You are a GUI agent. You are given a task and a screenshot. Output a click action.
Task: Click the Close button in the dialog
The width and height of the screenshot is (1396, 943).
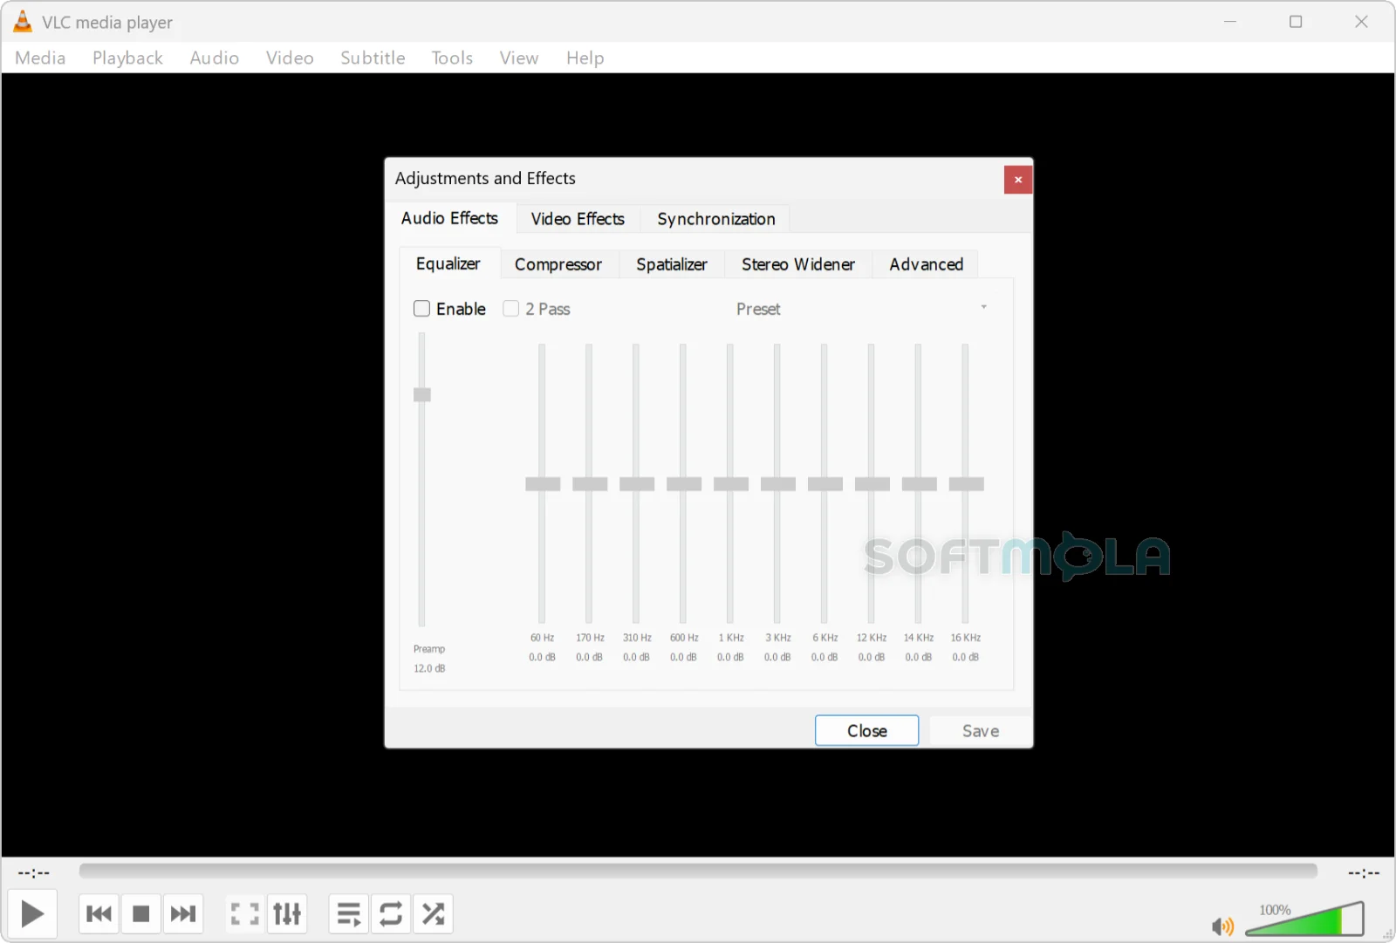pos(866,731)
